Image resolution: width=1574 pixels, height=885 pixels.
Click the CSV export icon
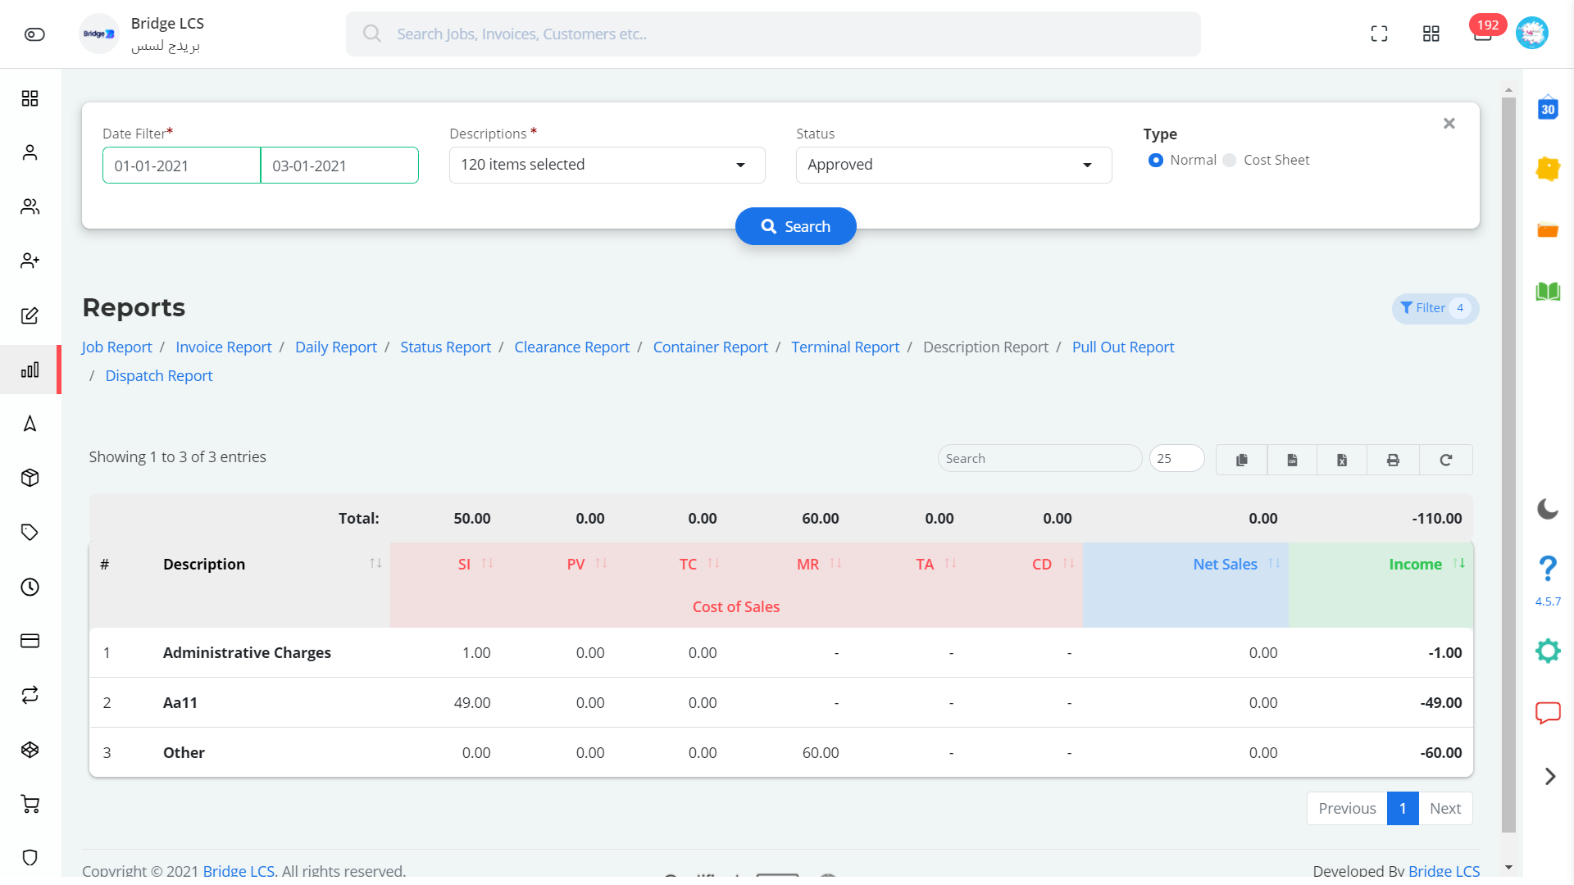[x=1292, y=458]
